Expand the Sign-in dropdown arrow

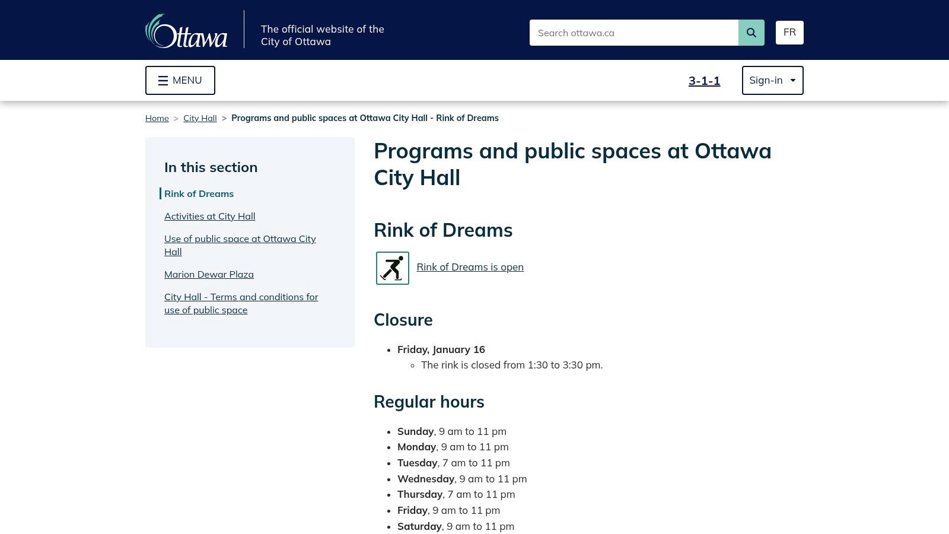(792, 81)
